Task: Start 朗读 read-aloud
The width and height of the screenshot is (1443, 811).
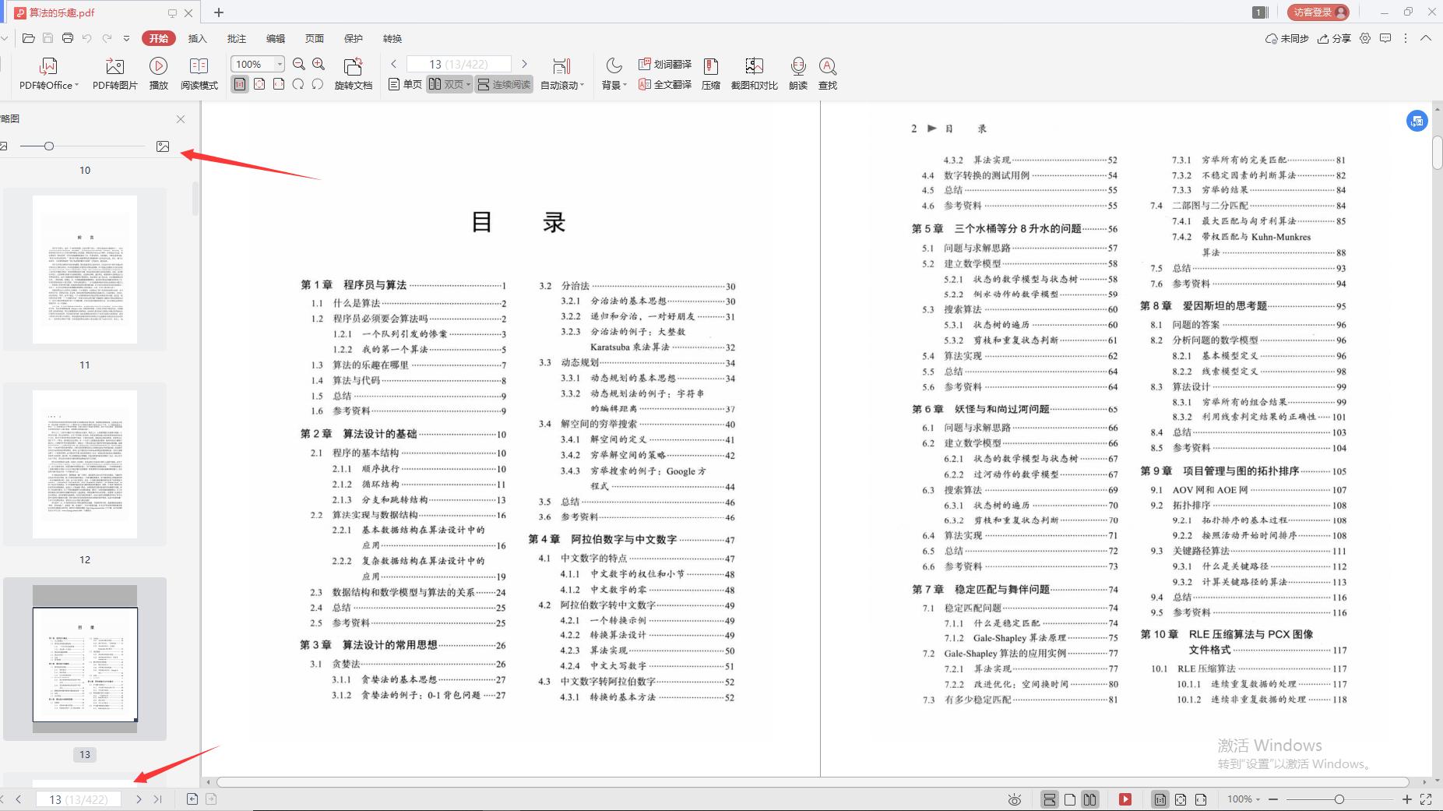Action: pyautogui.click(x=797, y=74)
